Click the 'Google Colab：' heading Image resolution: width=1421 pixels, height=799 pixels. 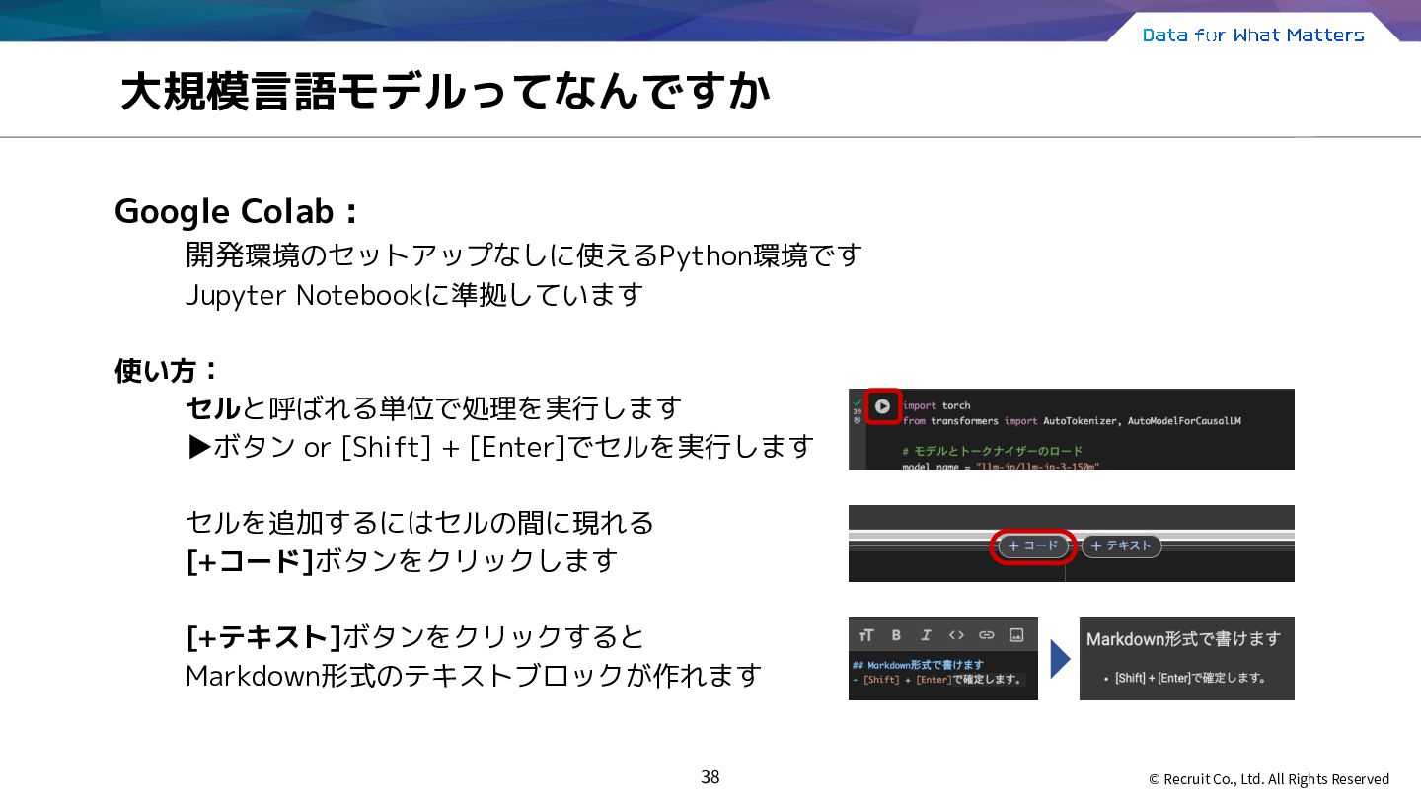tap(237, 211)
